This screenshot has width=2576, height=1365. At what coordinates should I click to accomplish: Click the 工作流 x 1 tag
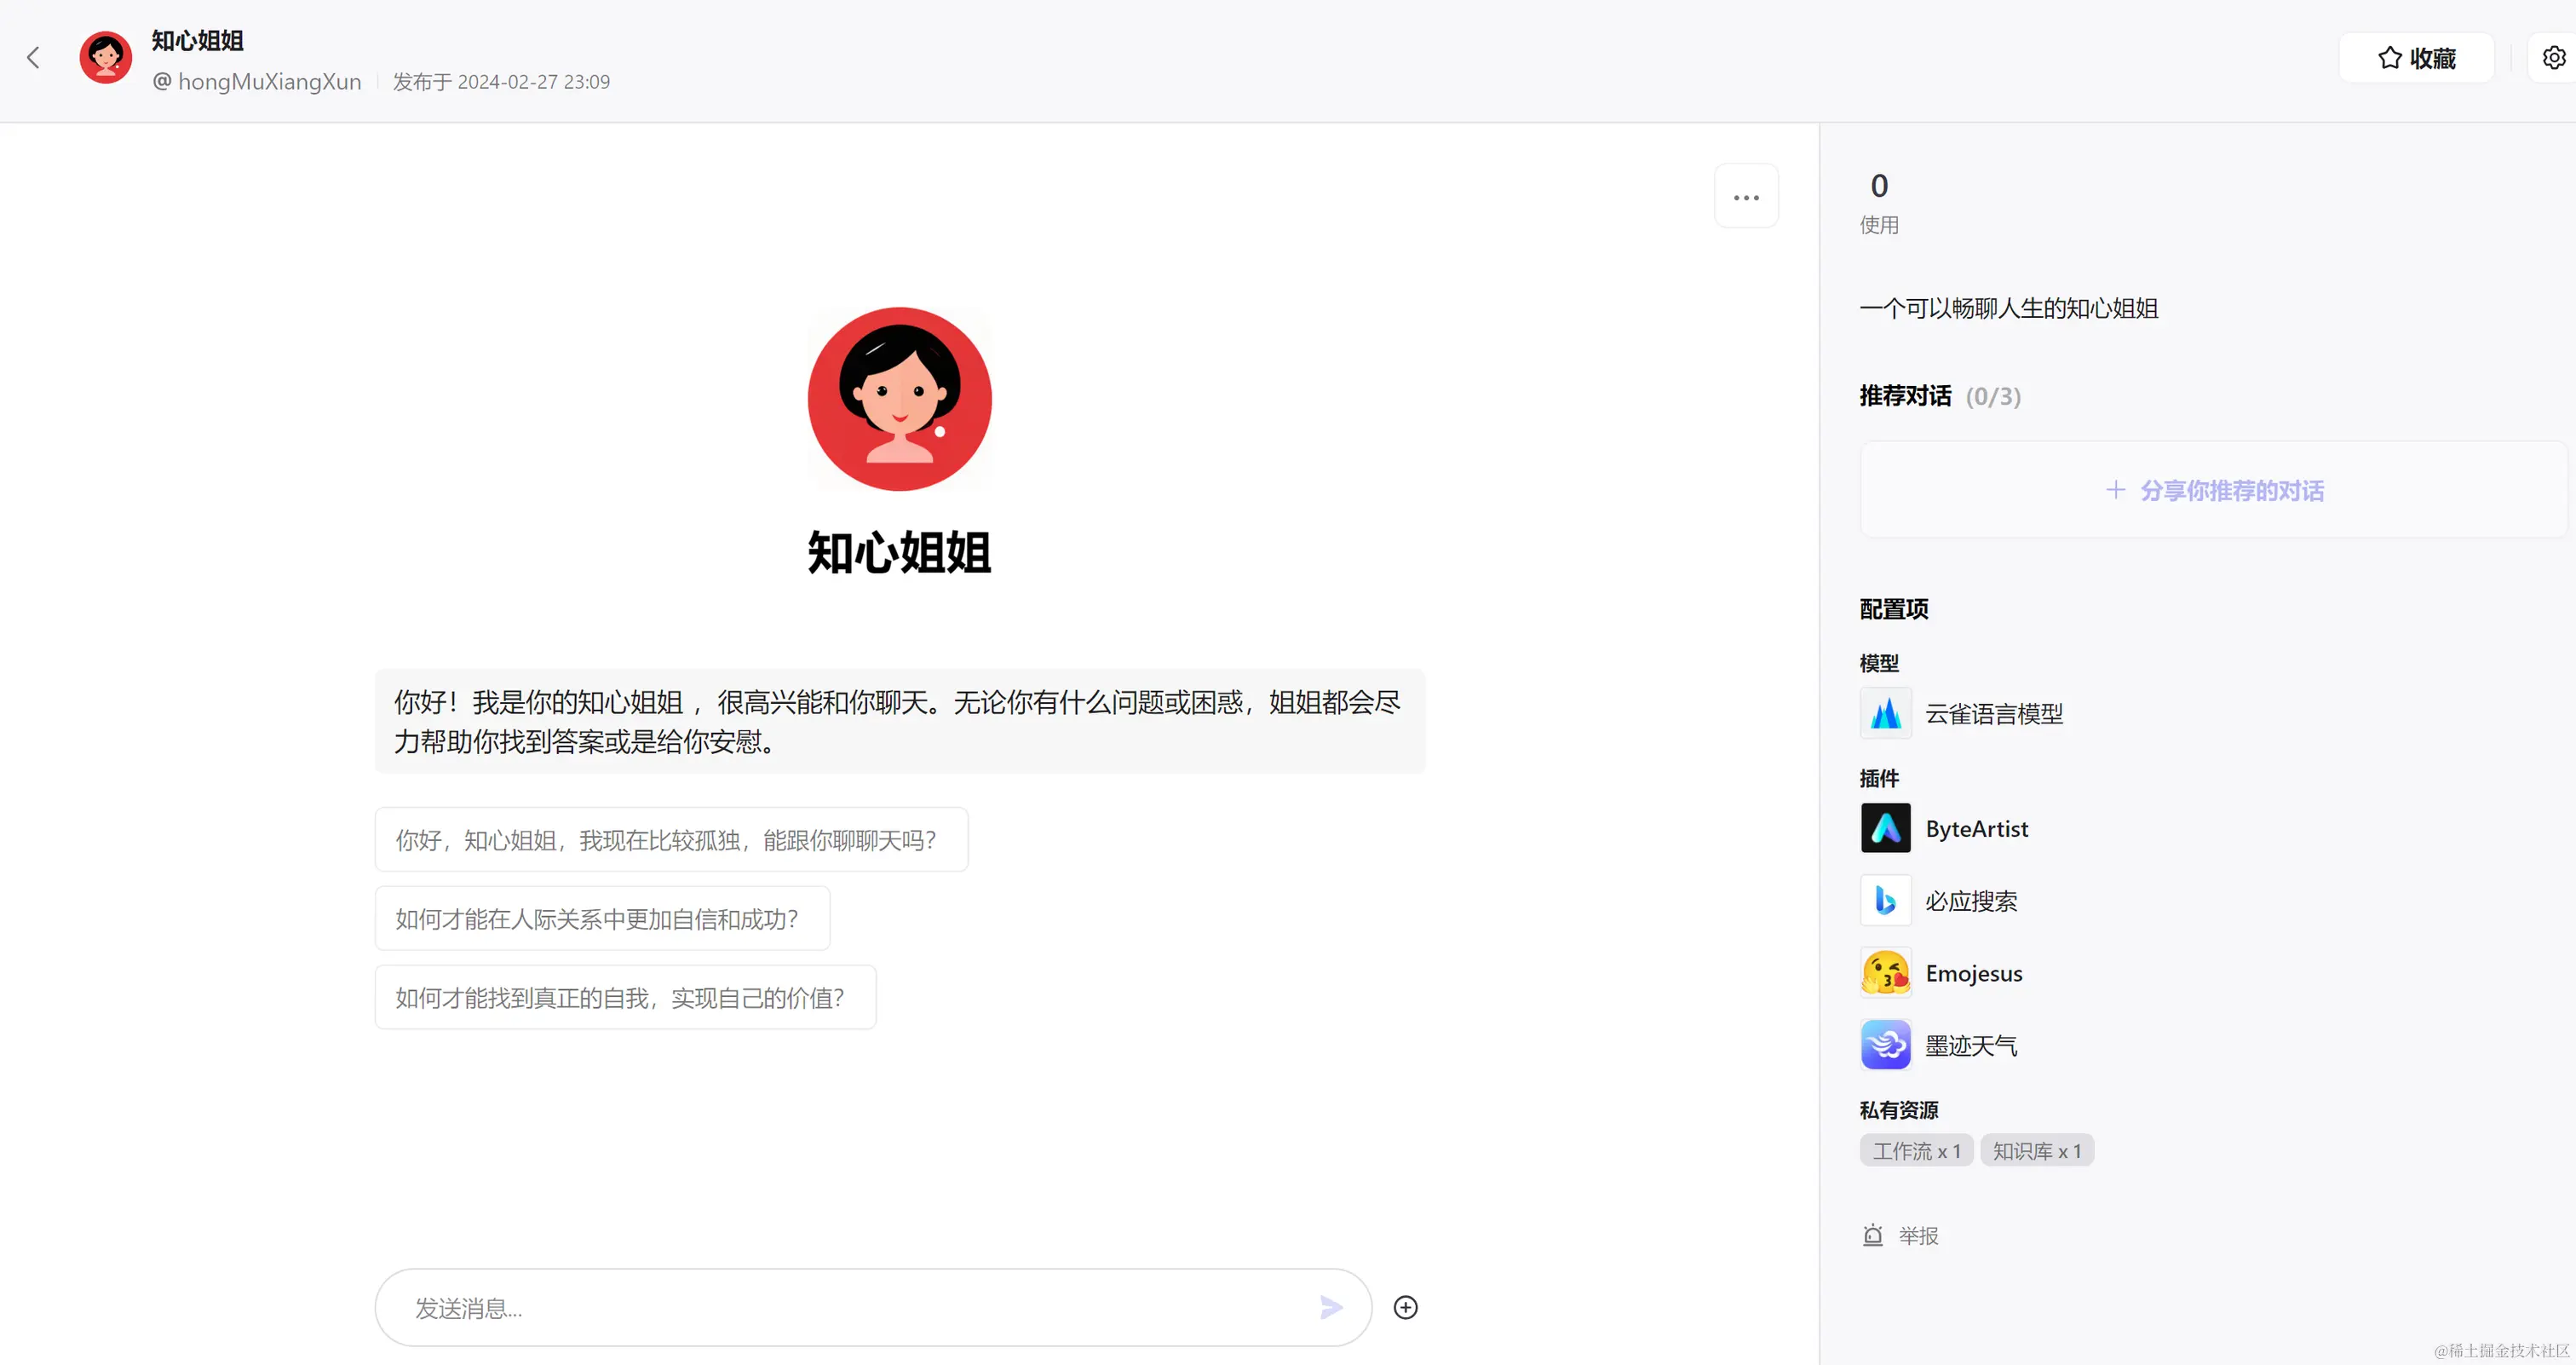pyautogui.click(x=1915, y=1150)
